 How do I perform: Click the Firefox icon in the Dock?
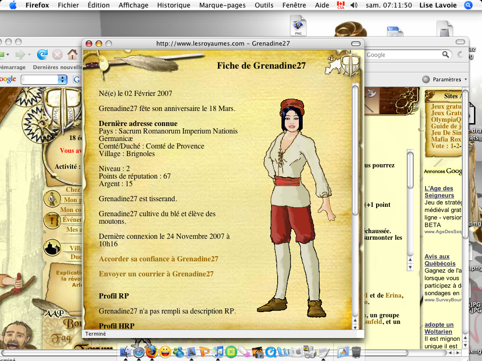click(x=152, y=352)
